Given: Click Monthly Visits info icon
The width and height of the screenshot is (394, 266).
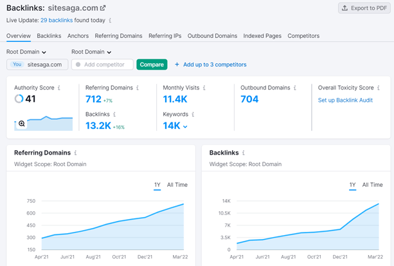Looking at the screenshot, I should point(204,88).
